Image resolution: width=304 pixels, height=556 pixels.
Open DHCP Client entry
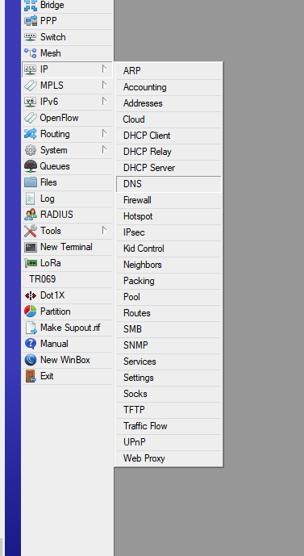(x=169, y=136)
